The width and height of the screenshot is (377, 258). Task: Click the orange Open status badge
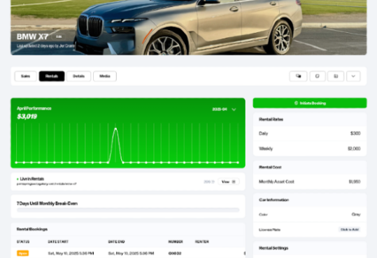(x=23, y=253)
